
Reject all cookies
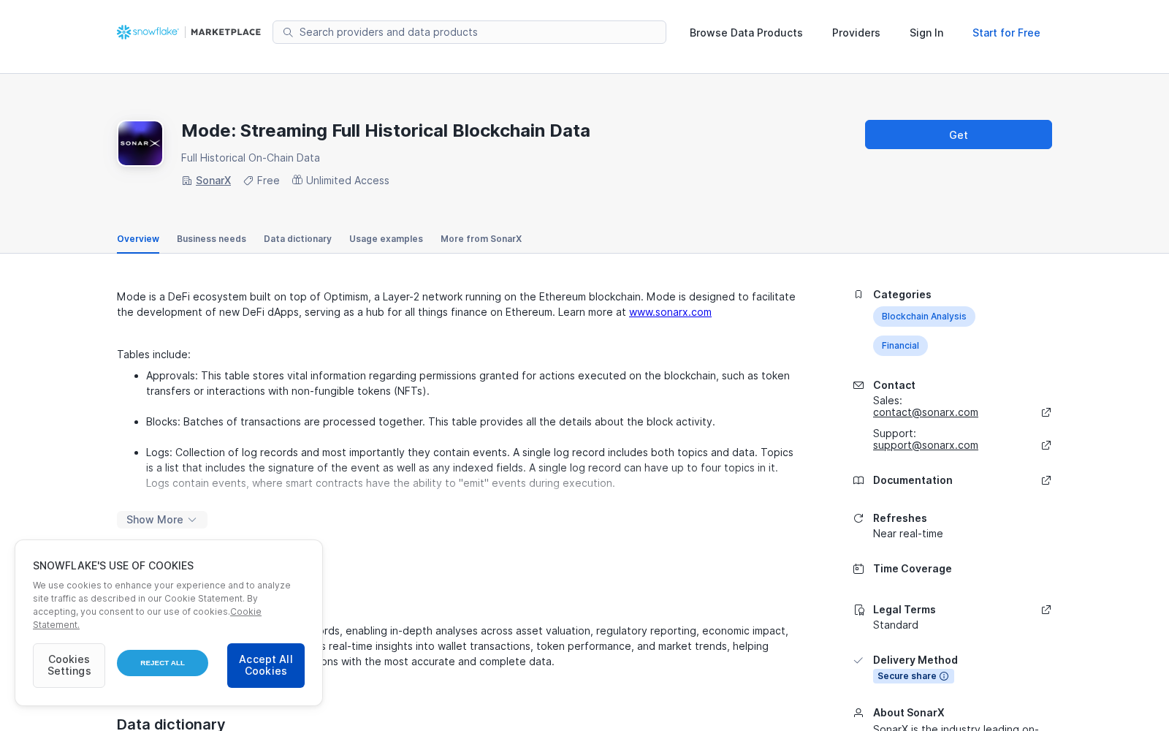pos(162,663)
